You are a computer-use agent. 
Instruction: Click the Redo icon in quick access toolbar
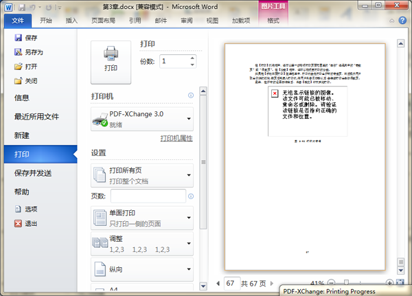click(x=49, y=8)
